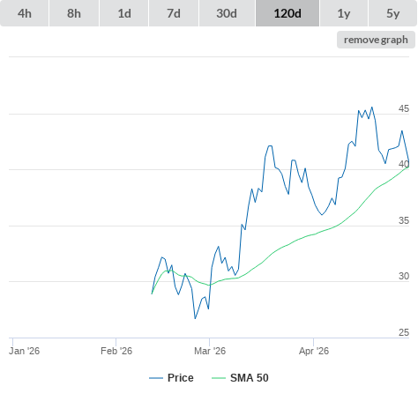Click the Jan '26 axis label
418x401 pixels.
tap(25, 351)
